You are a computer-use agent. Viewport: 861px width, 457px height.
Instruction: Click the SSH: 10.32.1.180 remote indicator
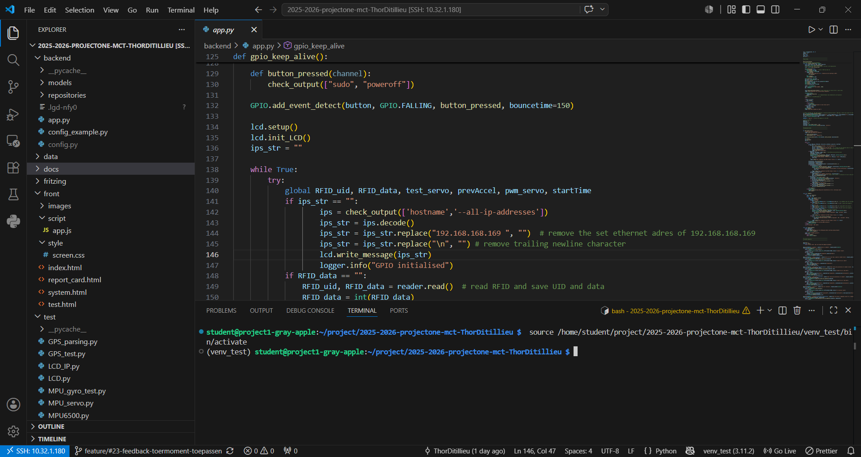click(35, 451)
